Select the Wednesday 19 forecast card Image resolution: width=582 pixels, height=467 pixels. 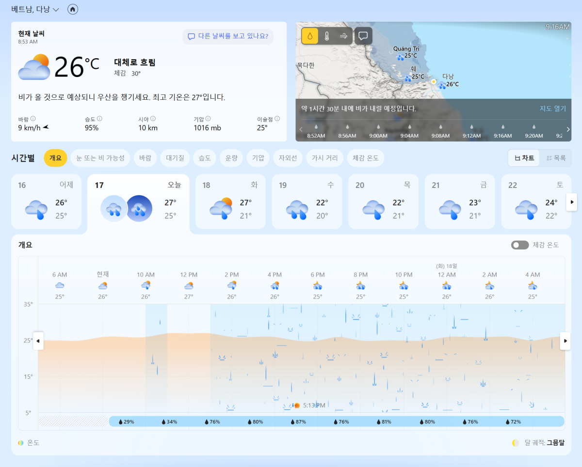point(307,202)
